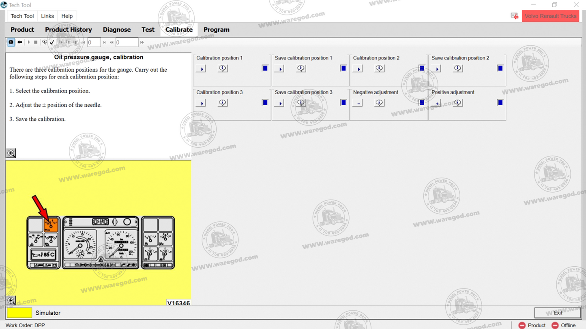Viewport: 586px width, 329px height.
Task: Toggle blue indicator for Calibration position 1
Action: tap(265, 68)
